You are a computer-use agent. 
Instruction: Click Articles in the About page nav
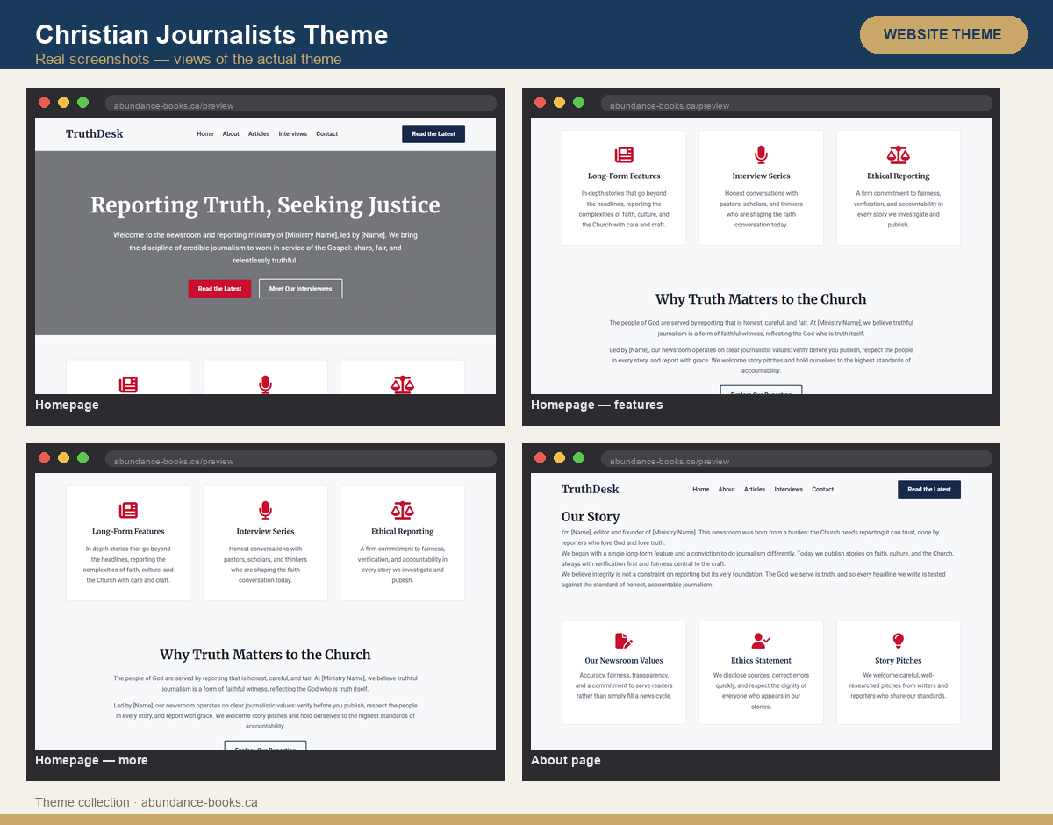[x=755, y=490]
